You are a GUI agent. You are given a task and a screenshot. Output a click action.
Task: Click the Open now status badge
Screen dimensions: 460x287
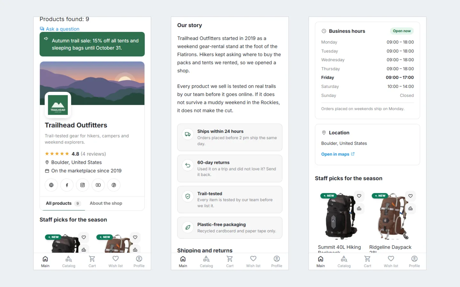point(402,31)
